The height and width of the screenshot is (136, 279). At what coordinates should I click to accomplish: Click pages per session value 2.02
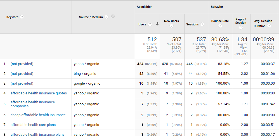pyautogui.click(x=244, y=74)
